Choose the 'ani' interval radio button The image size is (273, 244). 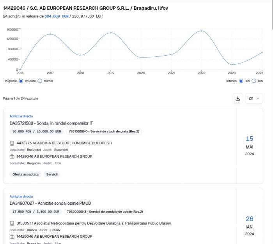pyautogui.click(x=241, y=81)
